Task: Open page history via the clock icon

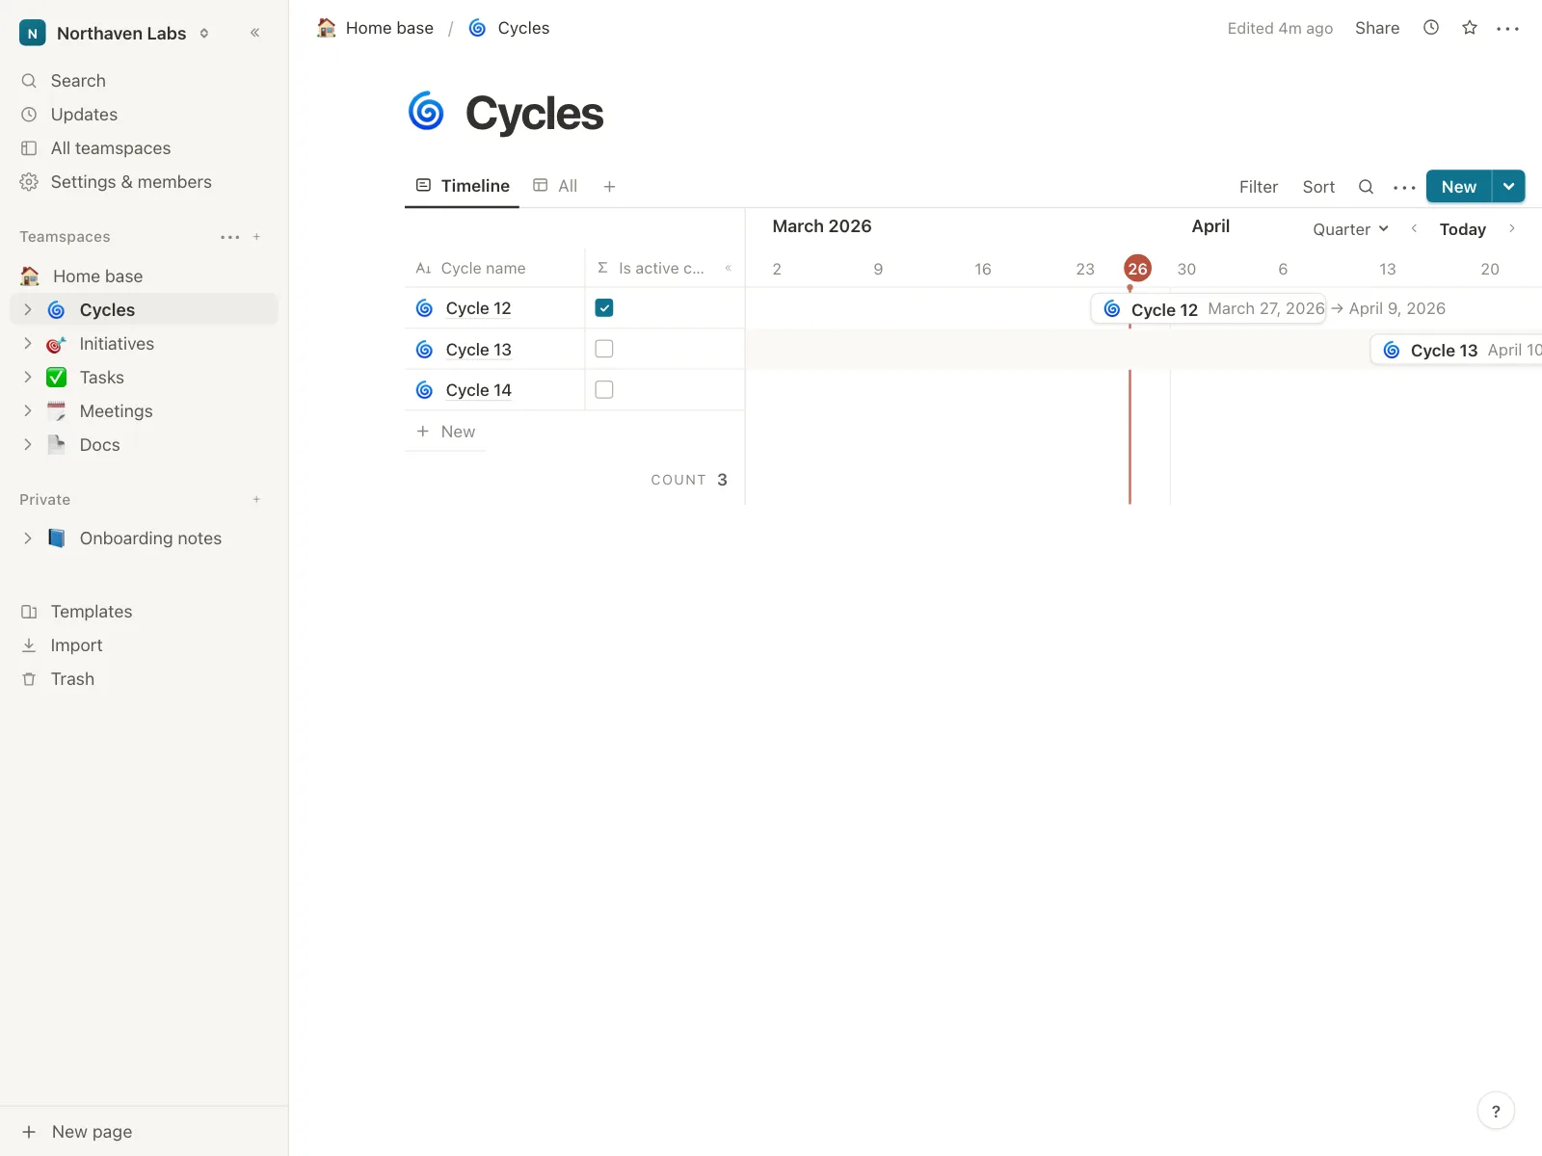Action: point(1431,28)
